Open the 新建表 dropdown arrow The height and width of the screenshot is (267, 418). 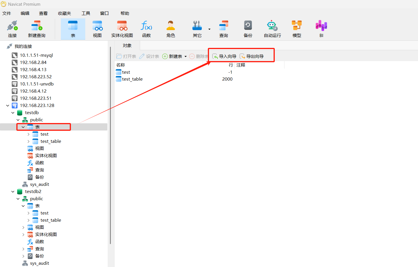185,56
